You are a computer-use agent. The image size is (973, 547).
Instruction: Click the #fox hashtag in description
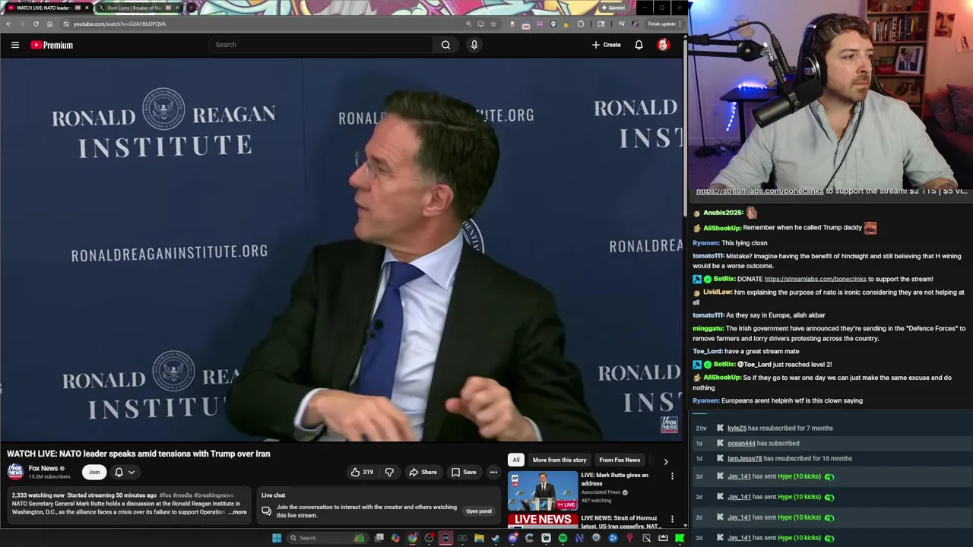pyautogui.click(x=166, y=495)
